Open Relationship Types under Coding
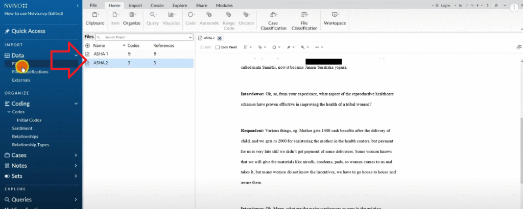This screenshot has height=209, width=523. coord(30,145)
